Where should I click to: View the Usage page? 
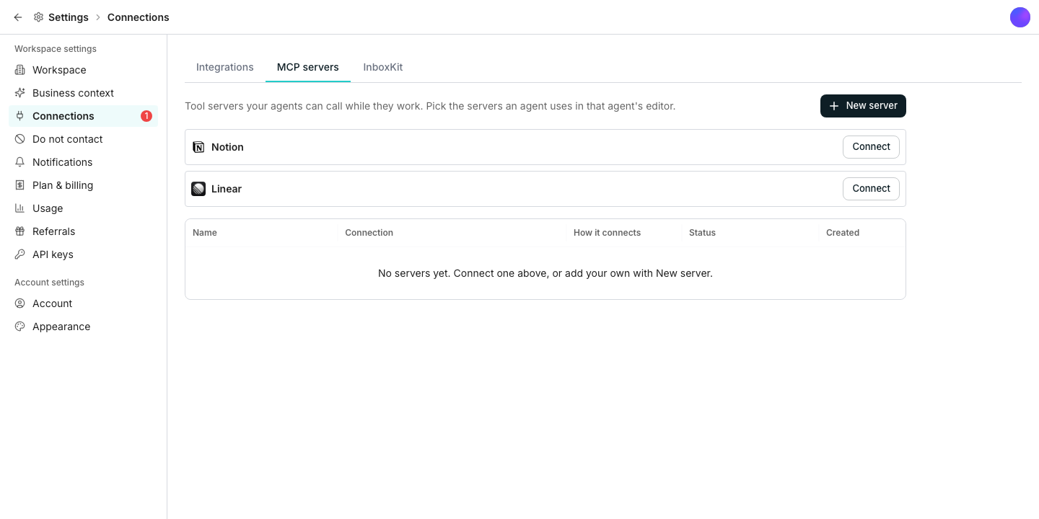[x=83, y=208]
